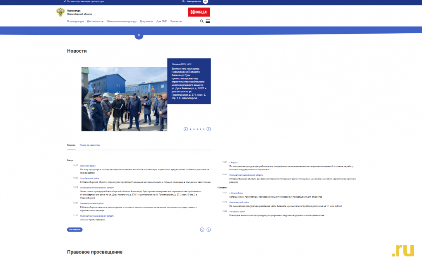Select the "Главное" news tab
The height and width of the screenshot is (261, 422).
coord(71,145)
